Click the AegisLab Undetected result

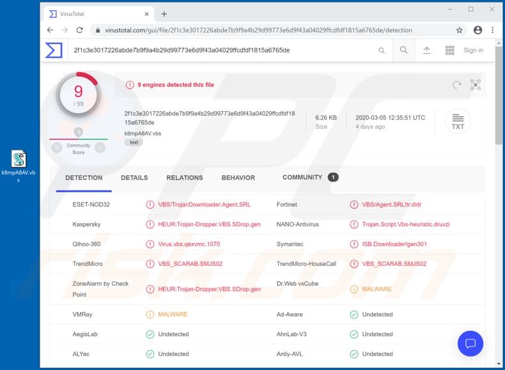coord(174,334)
